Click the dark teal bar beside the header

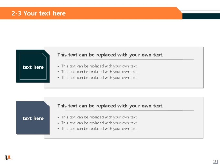(201, 16)
